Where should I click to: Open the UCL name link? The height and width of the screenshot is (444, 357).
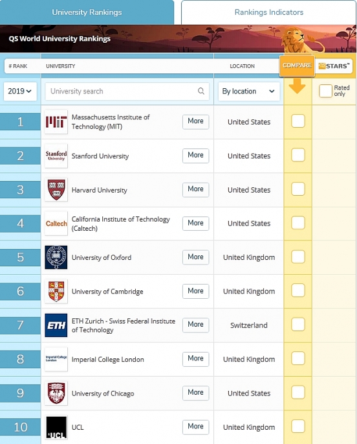click(x=78, y=427)
